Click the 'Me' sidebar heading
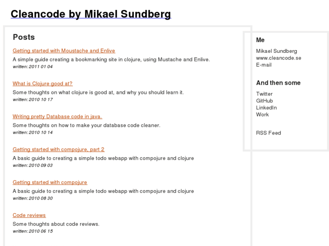 [x=260, y=40]
